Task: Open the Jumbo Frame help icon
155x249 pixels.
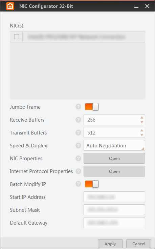Action: coord(78,107)
